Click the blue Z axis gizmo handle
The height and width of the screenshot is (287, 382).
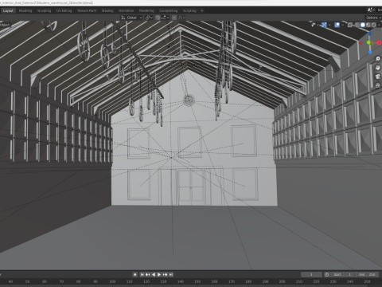click(370, 33)
